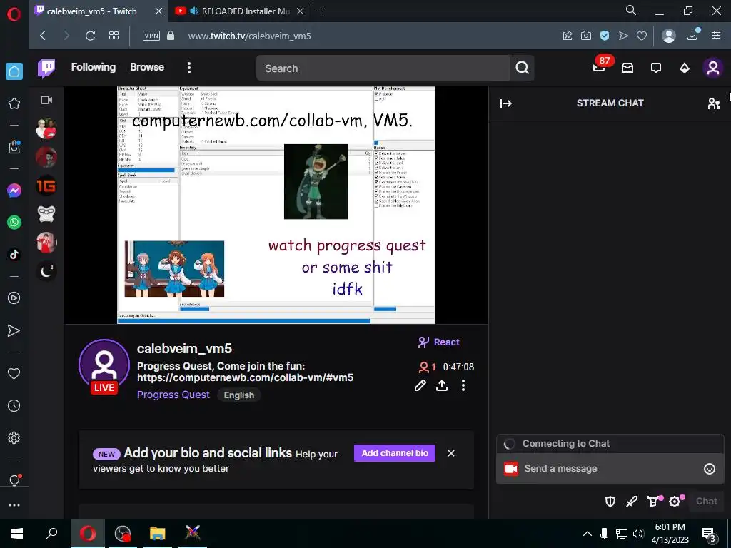Open a new browser tab
This screenshot has width=731, height=548.
321,11
